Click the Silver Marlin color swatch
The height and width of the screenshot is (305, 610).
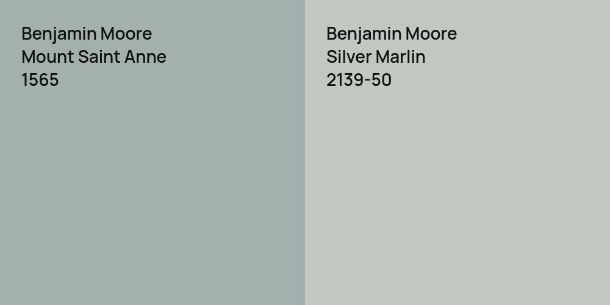[x=457, y=195]
